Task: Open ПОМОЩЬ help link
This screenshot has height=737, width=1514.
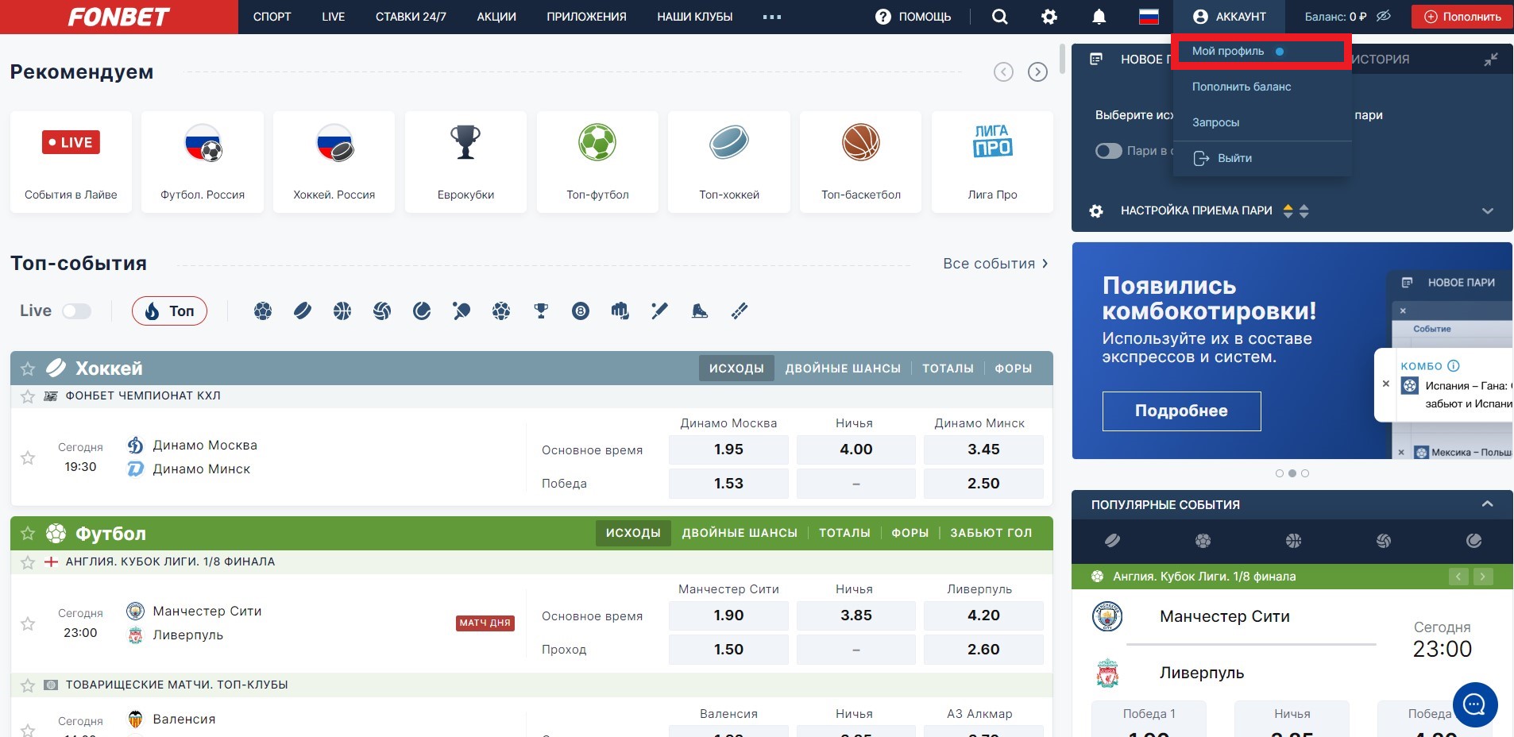Action: pos(913,17)
